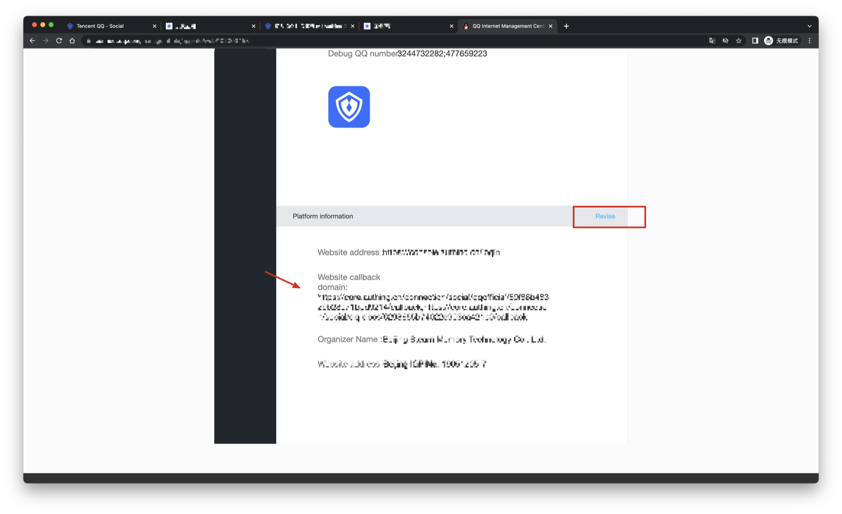Close the QQ Internet Management Center tab
This screenshot has width=842, height=514.
(551, 26)
